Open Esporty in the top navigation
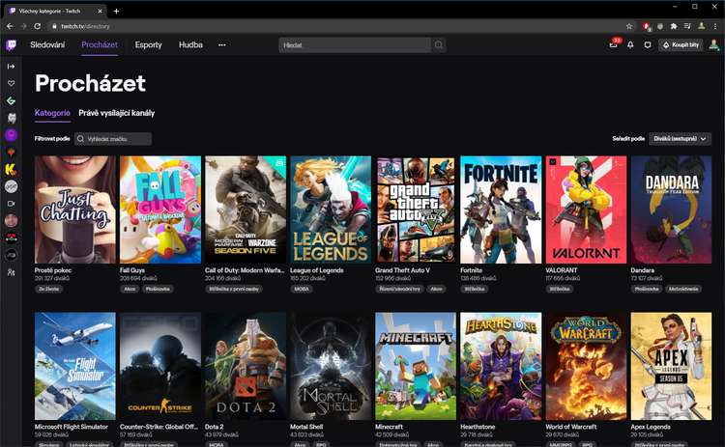725x447 pixels. [149, 44]
